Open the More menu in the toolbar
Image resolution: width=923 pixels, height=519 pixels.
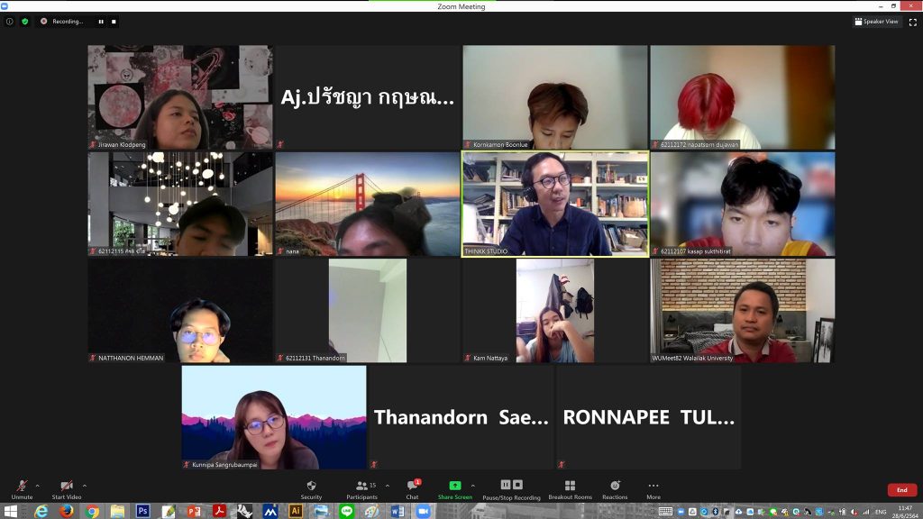[x=653, y=488]
